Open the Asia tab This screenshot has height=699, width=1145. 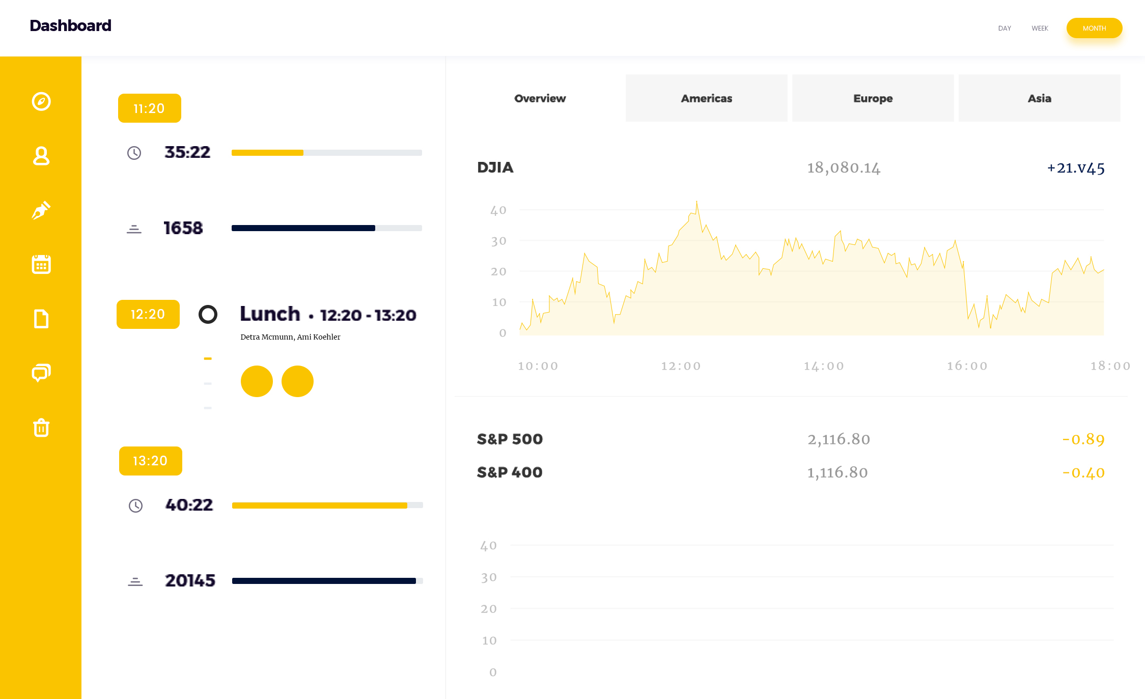tap(1039, 98)
